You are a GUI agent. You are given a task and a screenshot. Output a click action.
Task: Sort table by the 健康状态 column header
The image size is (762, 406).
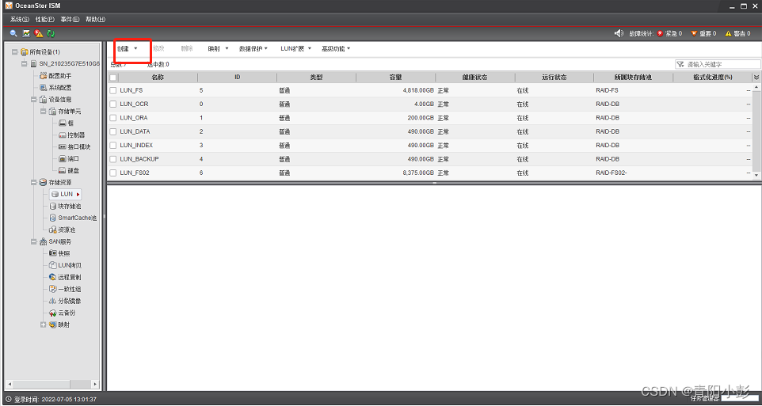point(474,78)
